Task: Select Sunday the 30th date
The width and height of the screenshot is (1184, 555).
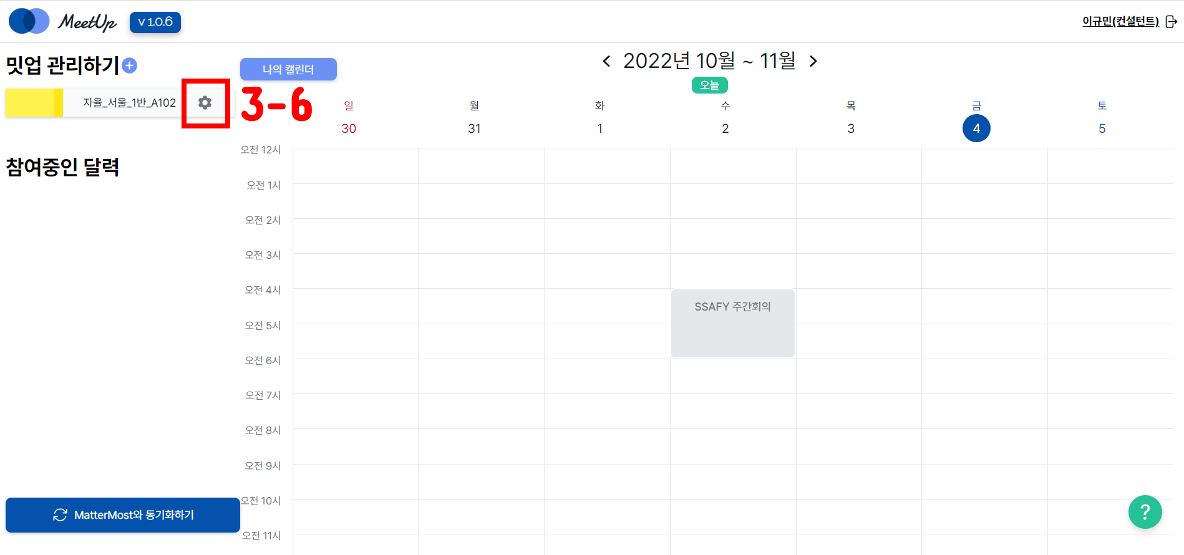Action: (x=349, y=128)
